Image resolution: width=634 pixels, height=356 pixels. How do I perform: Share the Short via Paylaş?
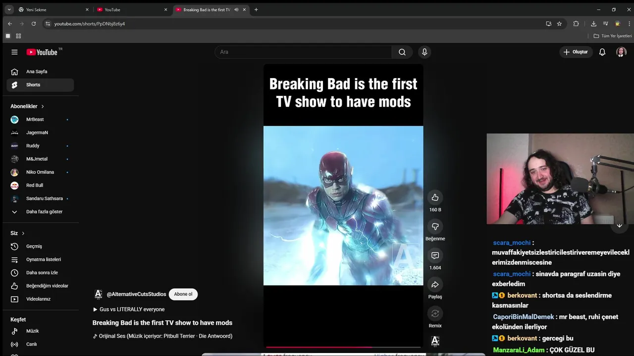tap(435, 284)
